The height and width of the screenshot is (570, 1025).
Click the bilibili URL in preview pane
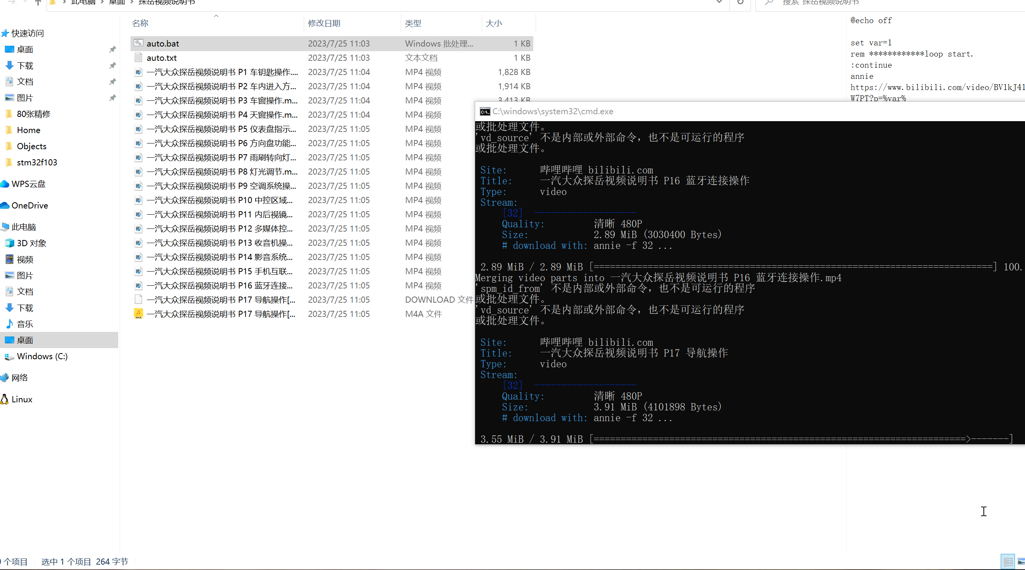pos(938,93)
